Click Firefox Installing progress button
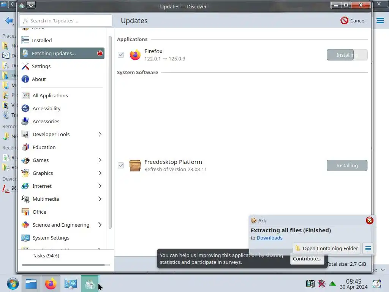This screenshot has width=389, height=292. [x=347, y=55]
